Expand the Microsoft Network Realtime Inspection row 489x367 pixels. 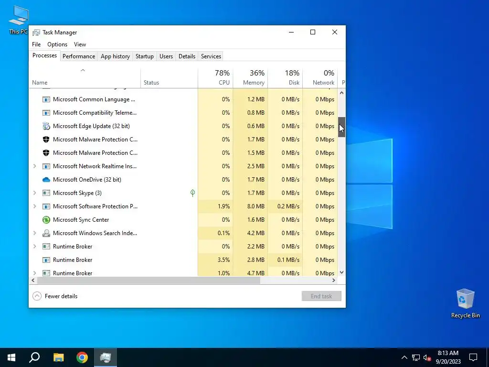coord(34,166)
